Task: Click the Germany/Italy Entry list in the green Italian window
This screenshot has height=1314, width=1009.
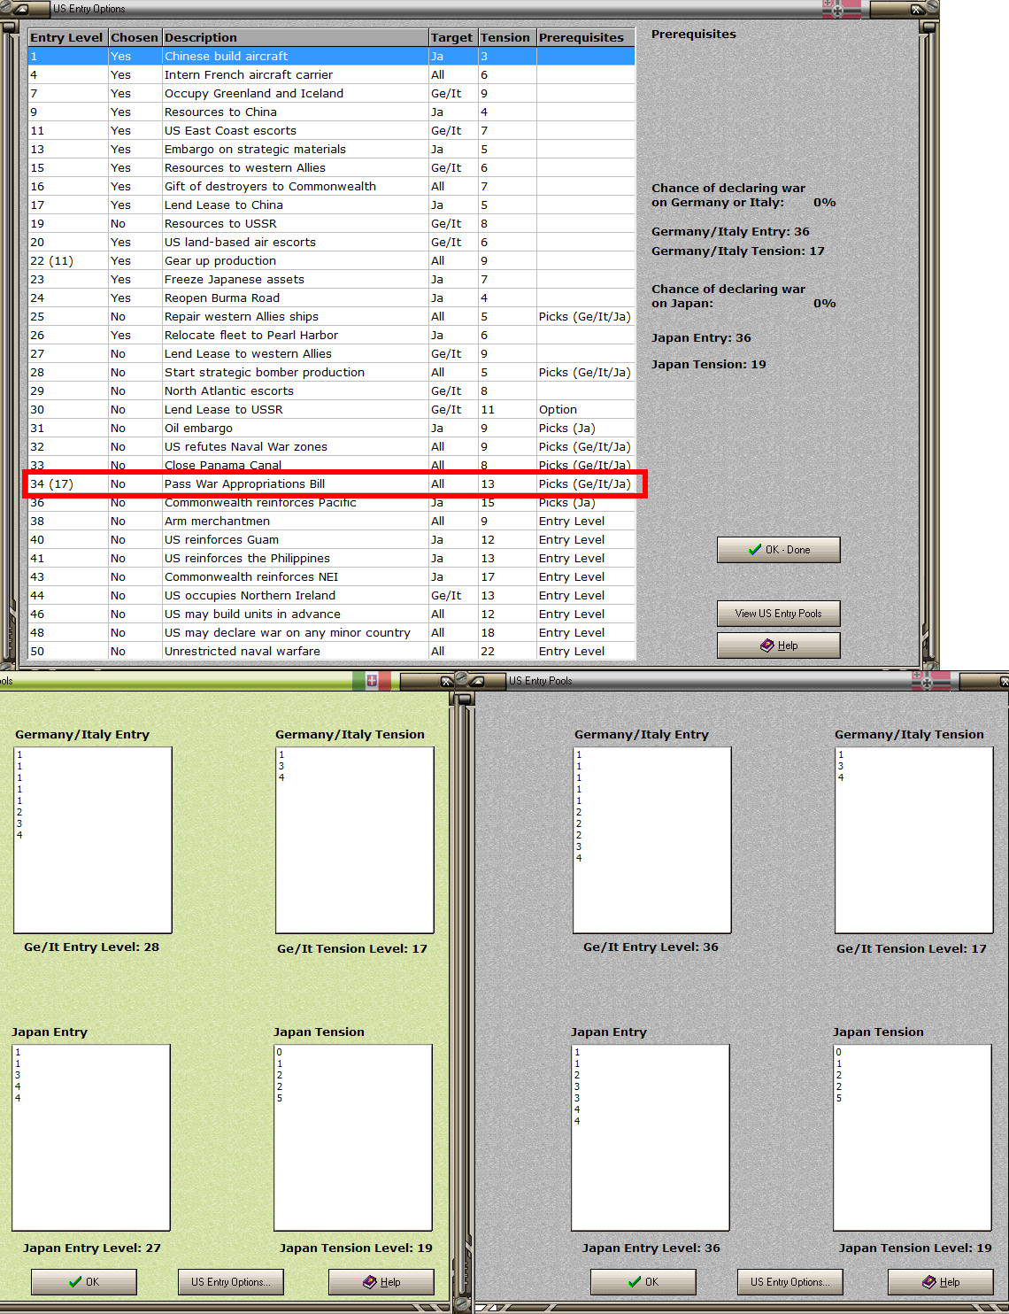Action: coord(93,840)
